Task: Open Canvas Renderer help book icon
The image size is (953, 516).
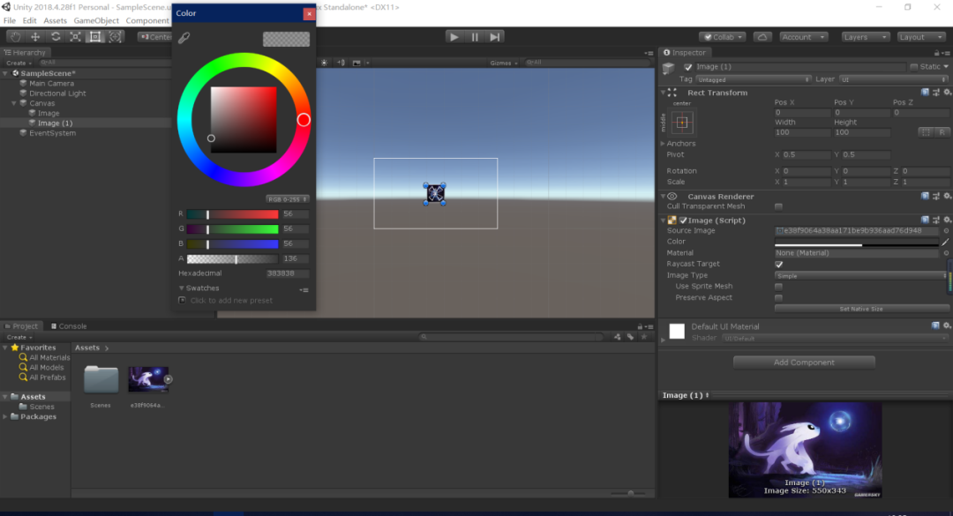Action: point(925,197)
